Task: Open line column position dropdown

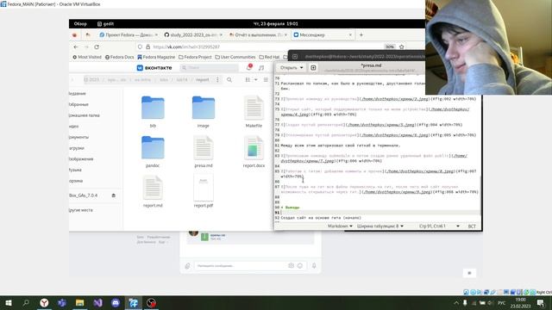Action: tap(439, 226)
